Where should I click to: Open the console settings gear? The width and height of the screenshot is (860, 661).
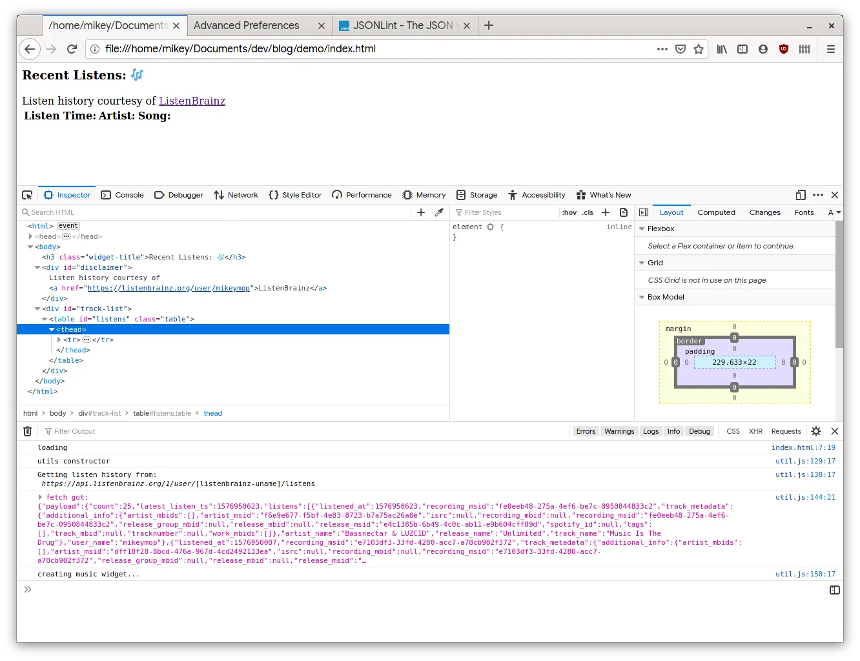(816, 431)
